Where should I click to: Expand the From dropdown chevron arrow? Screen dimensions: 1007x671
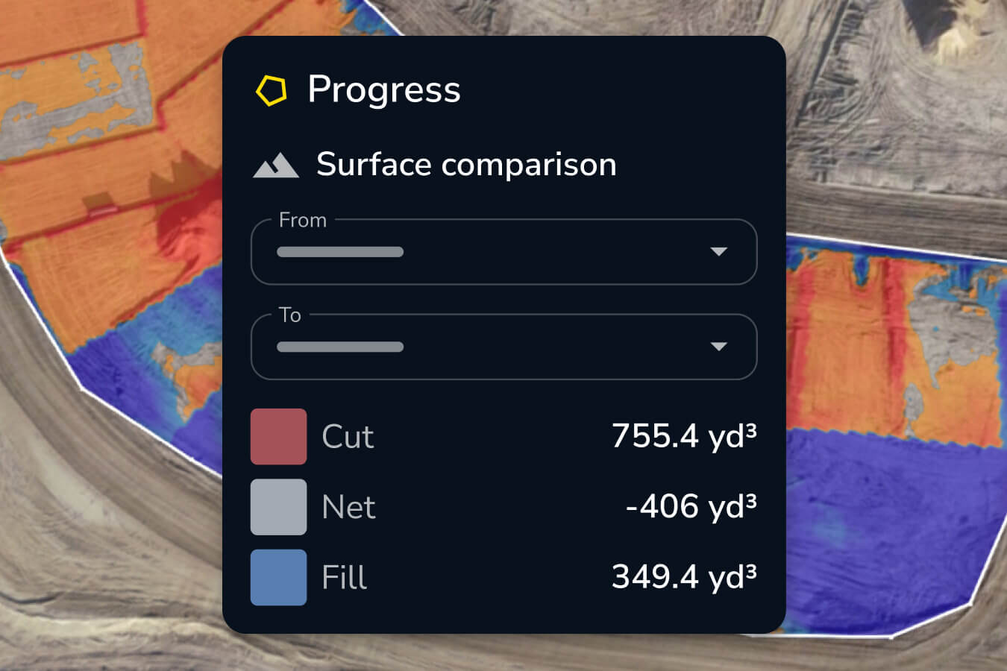tap(719, 252)
